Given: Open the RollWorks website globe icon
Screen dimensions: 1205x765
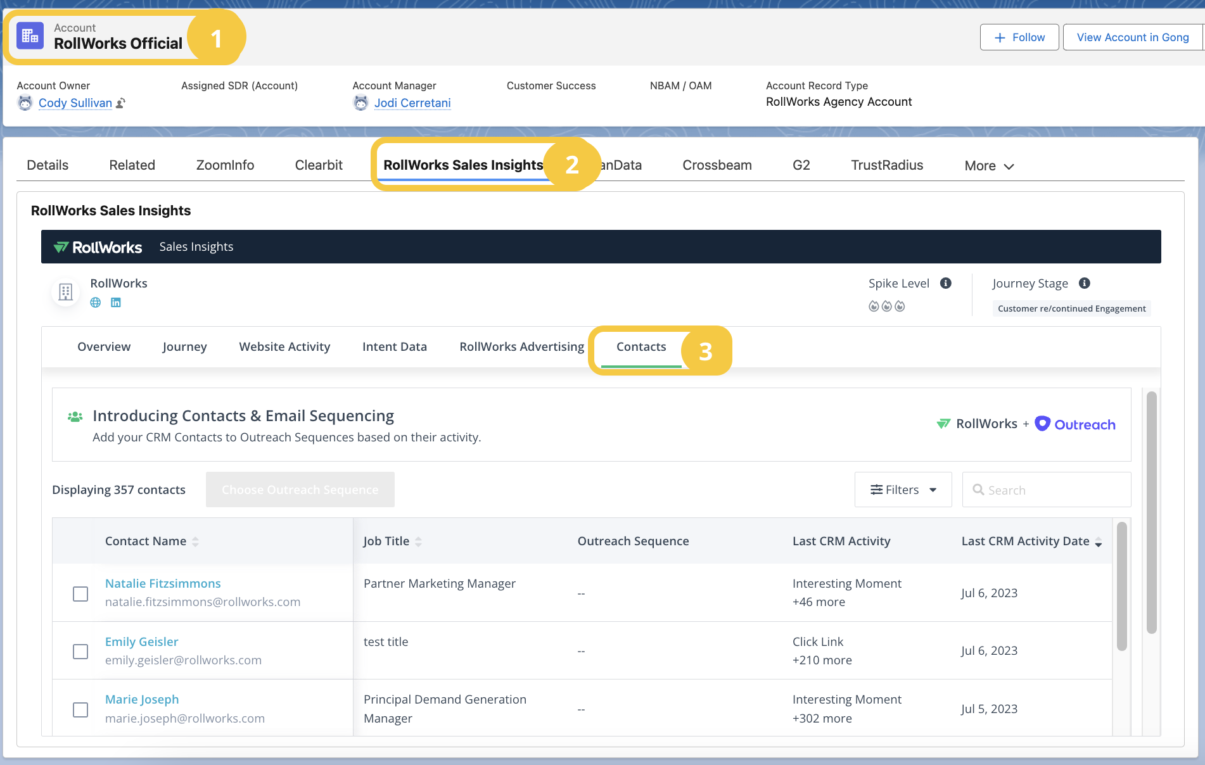Looking at the screenshot, I should click(x=96, y=303).
